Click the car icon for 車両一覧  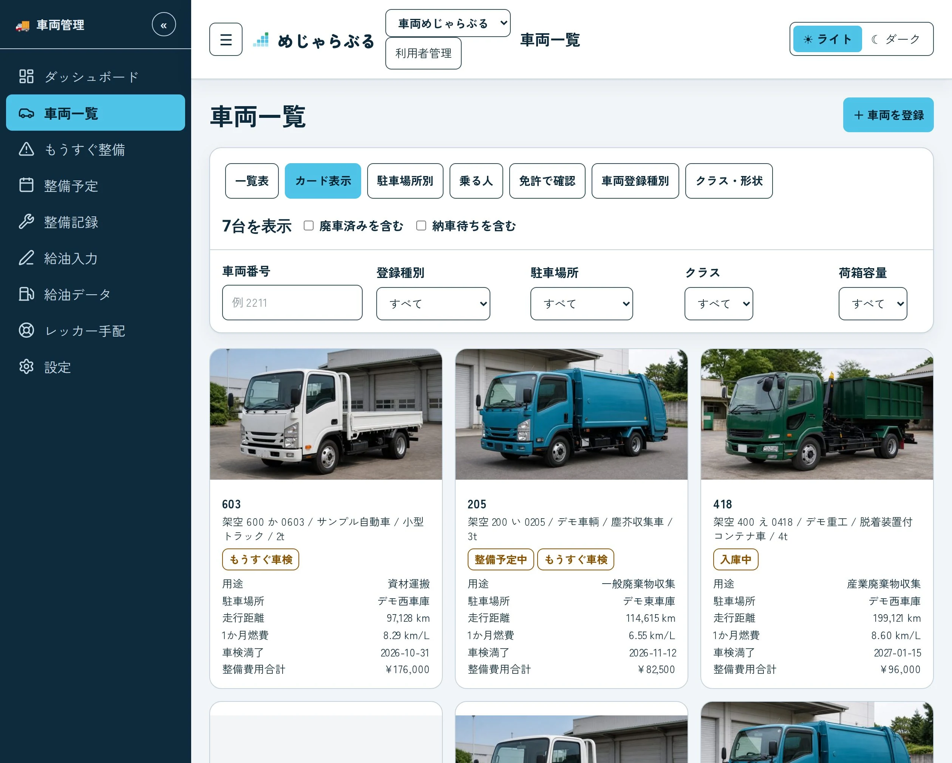click(26, 113)
